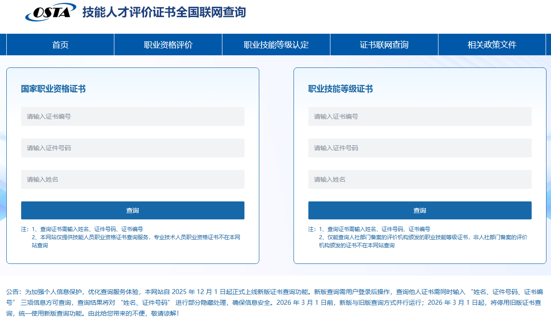Click the blue bar at the right edge of navigation
This screenshot has height=321, width=551.
click(x=548, y=45)
